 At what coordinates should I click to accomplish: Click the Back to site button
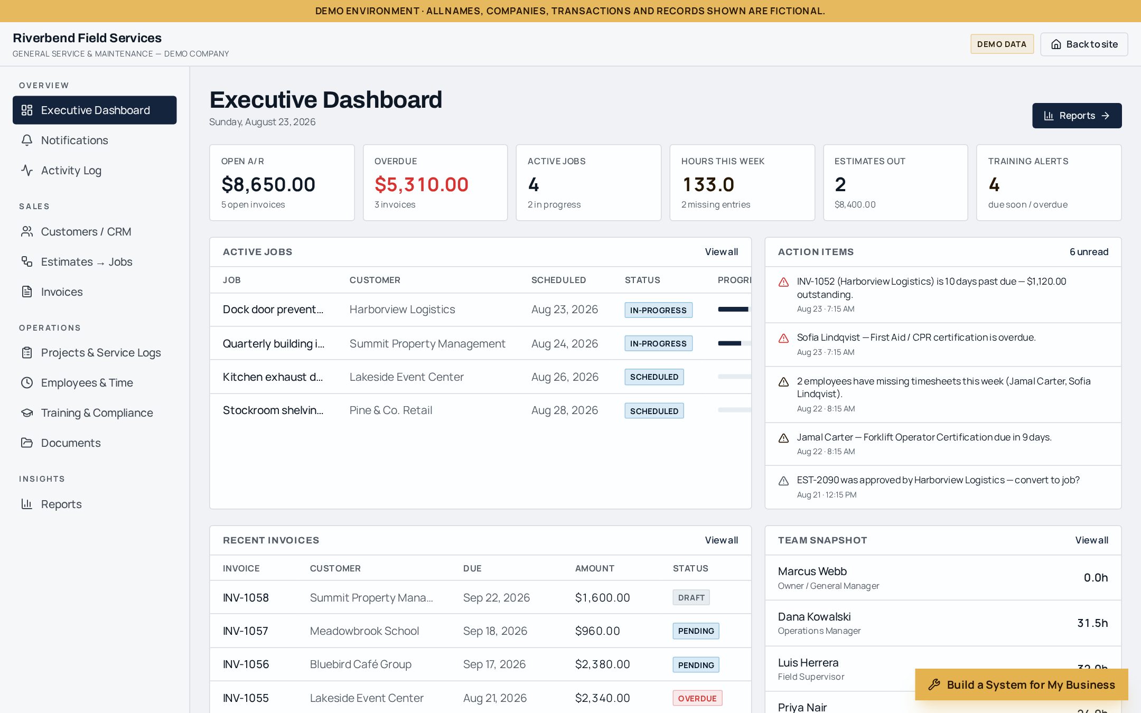pos(1084,44)
